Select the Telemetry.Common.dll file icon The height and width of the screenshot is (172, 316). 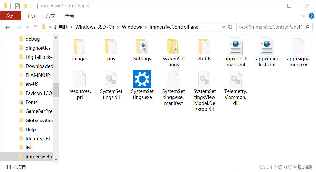(236, 79)
